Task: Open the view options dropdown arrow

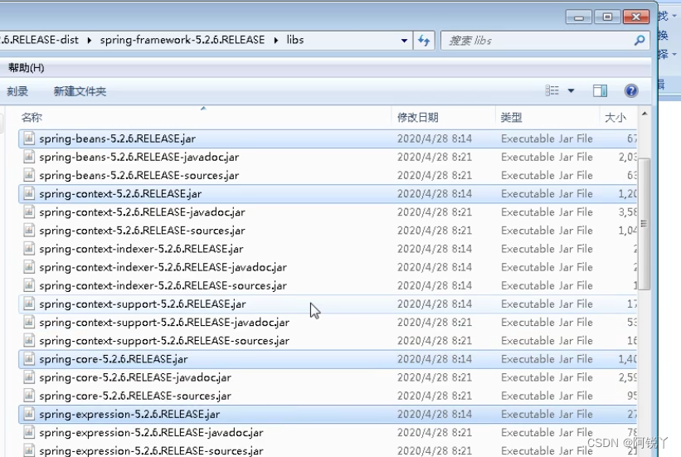Action: 572,90
